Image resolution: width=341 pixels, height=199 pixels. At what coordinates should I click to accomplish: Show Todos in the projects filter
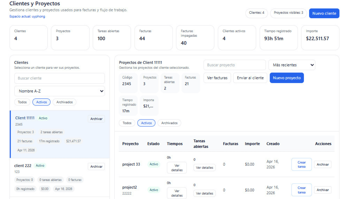(x=127, y=123)
